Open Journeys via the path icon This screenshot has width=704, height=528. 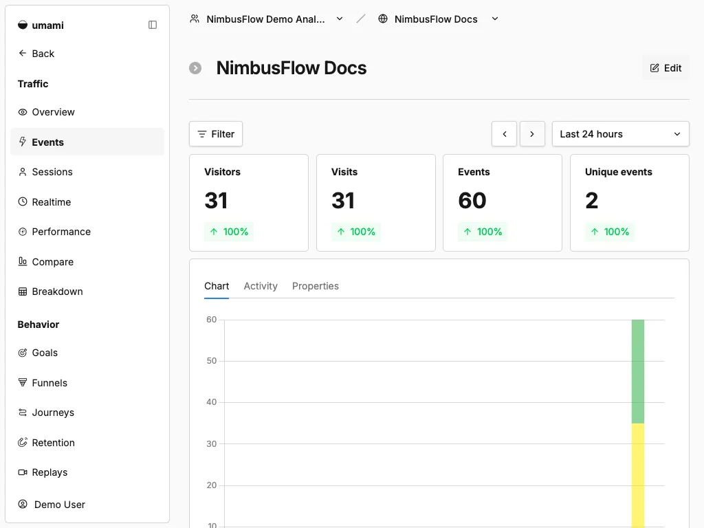tap(23, 412)
